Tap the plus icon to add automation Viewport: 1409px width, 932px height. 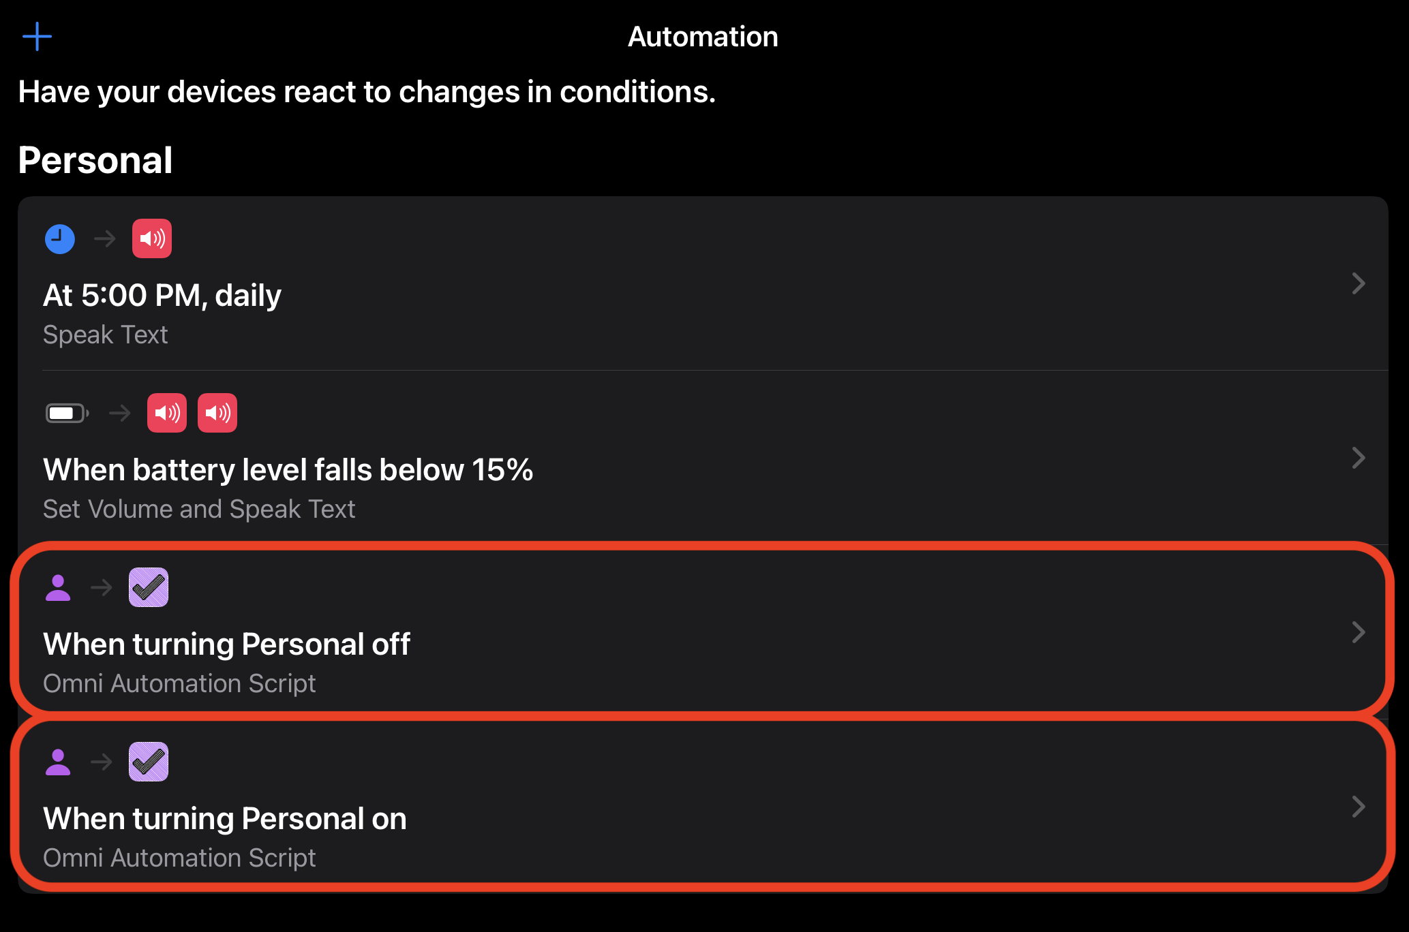tap(37, 37)
